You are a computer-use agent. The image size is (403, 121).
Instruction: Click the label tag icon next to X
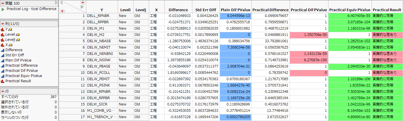[x=10, y=45]
